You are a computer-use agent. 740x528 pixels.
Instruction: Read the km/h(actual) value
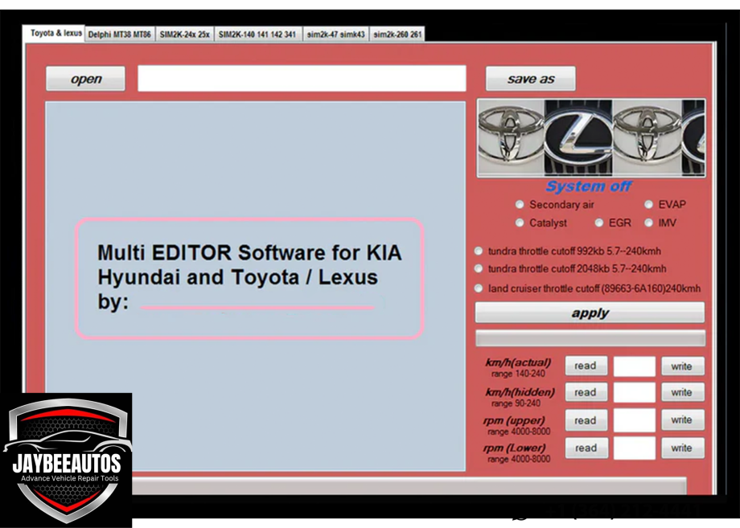tap(586, 366)
